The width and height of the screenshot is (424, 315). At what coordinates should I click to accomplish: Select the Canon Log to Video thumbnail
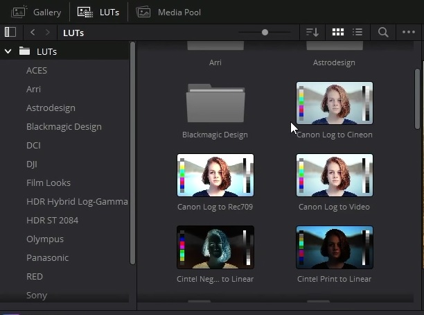click(x=335, y=176)
